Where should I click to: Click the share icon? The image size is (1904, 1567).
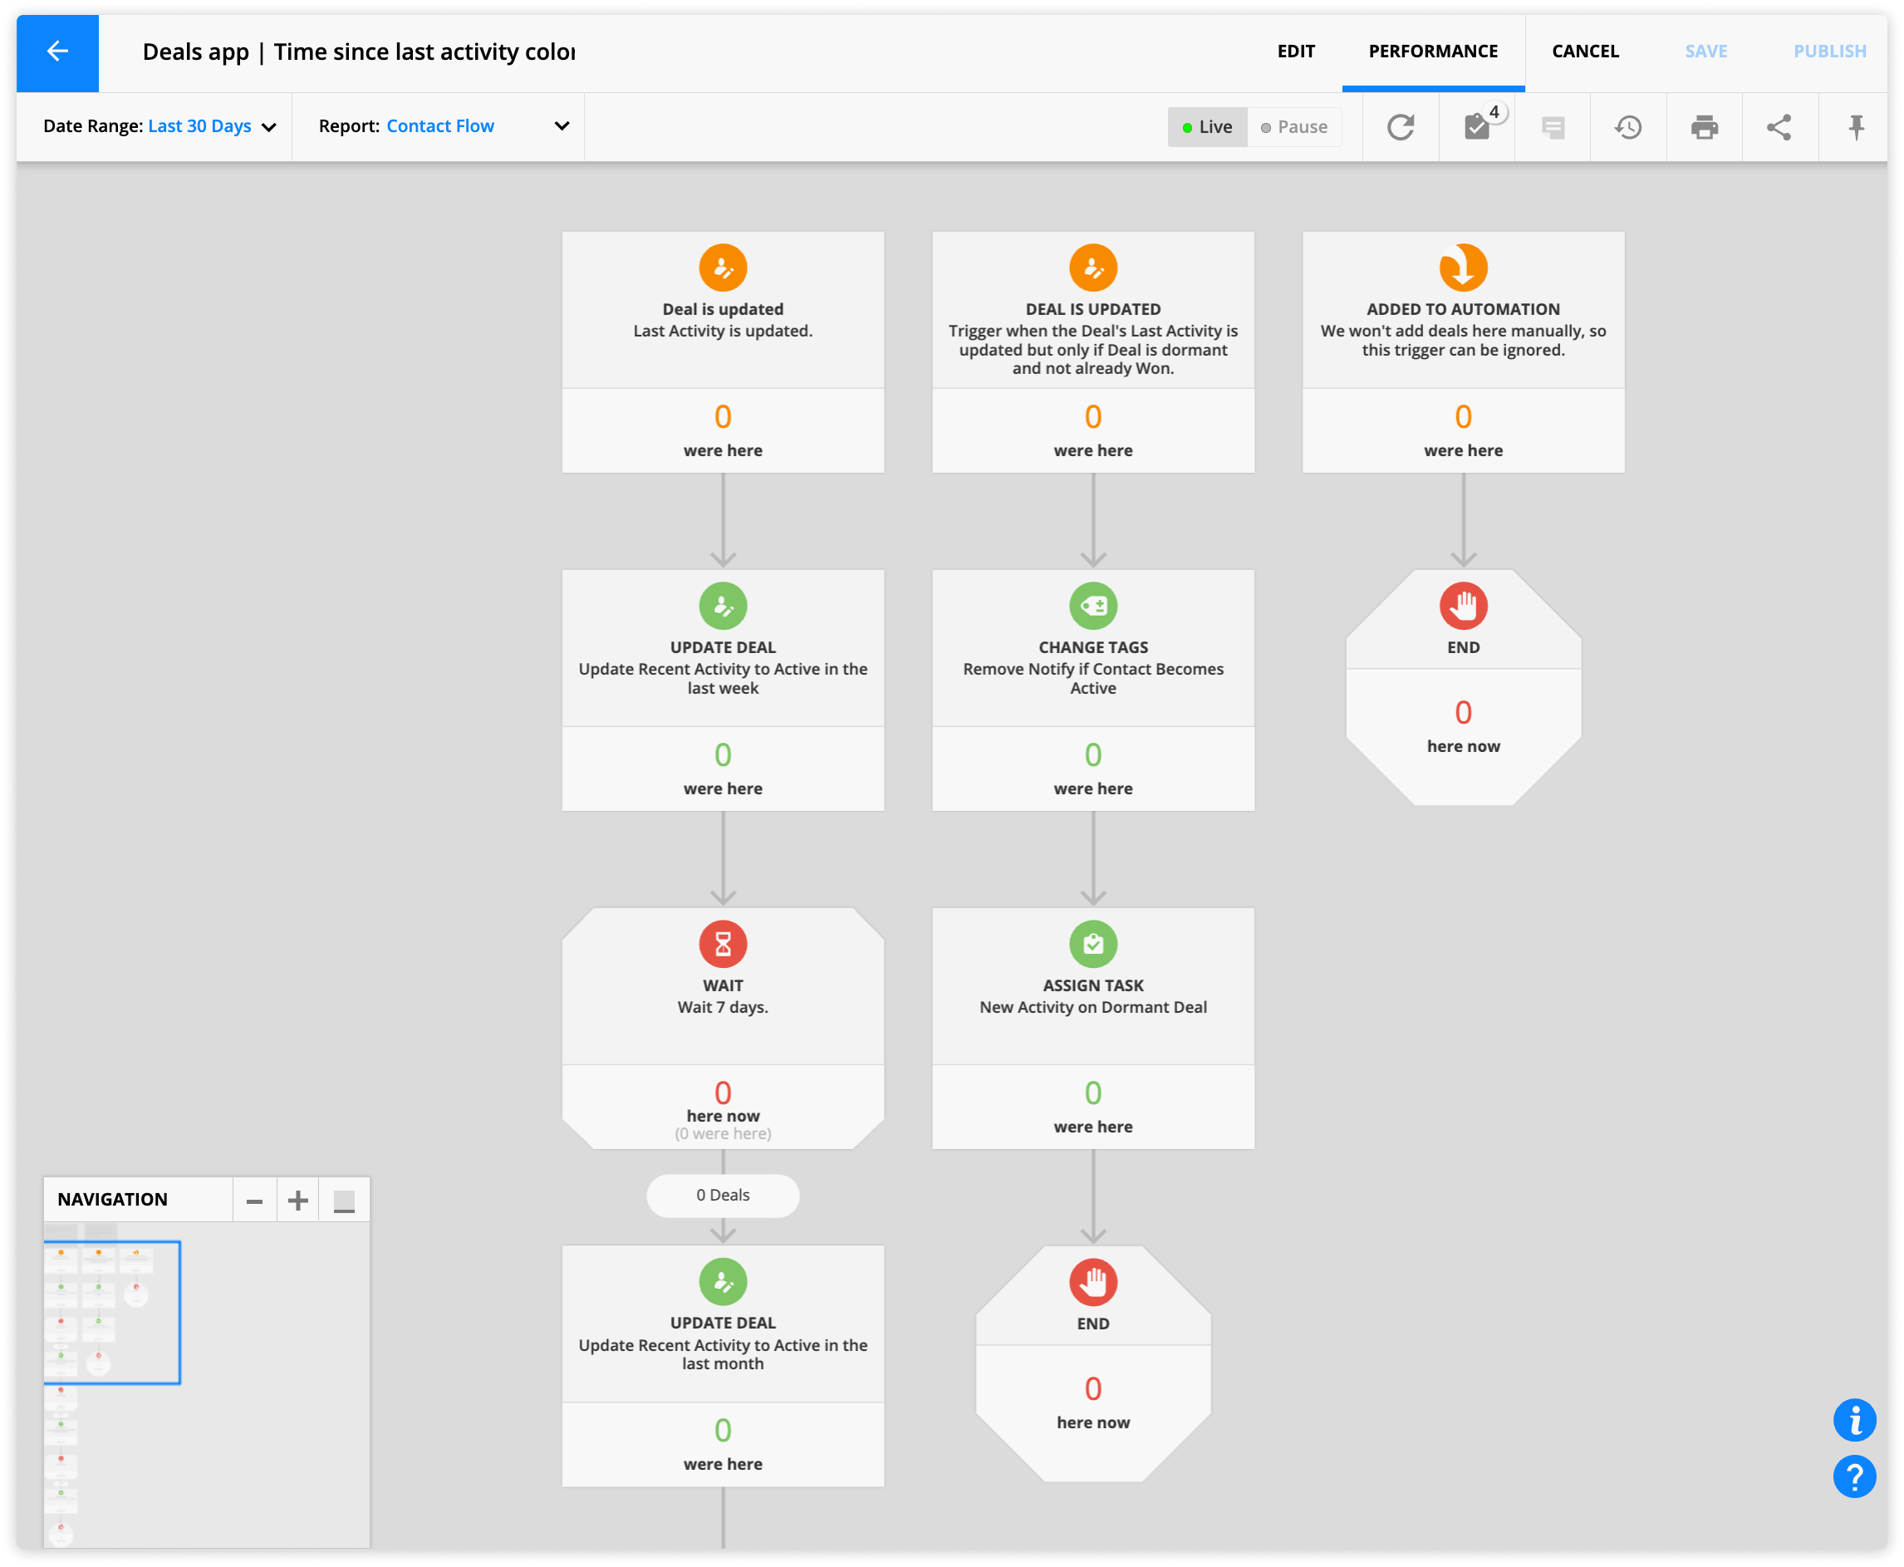click(1779, 127)
